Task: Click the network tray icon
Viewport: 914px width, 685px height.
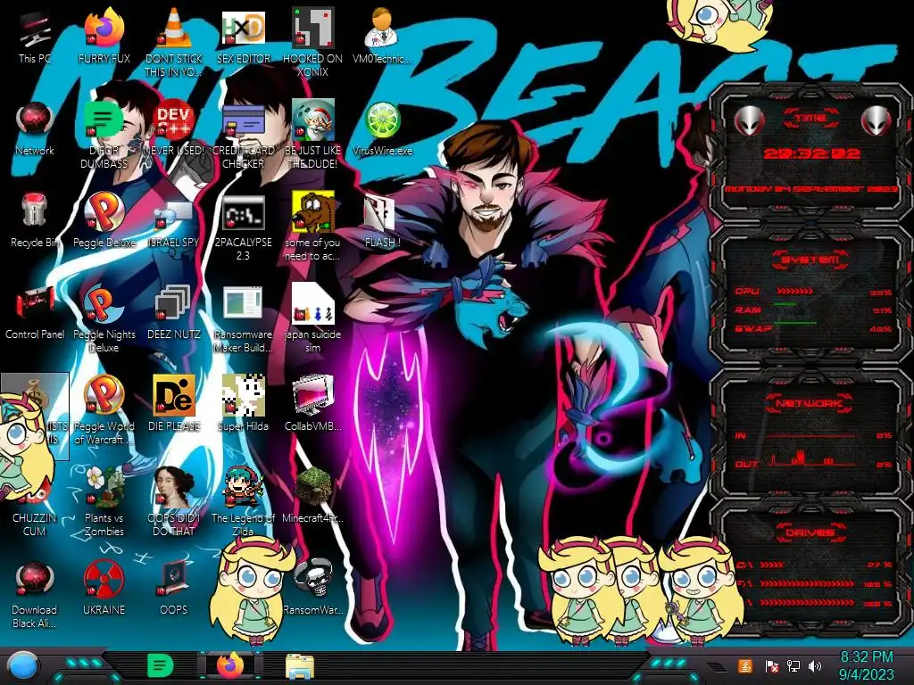Action: pos(794,665)
